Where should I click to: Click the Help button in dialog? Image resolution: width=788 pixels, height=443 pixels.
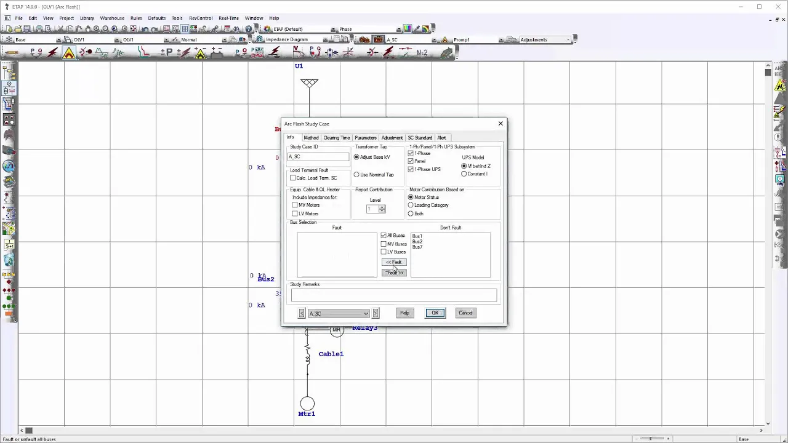(x=404, y=313)
